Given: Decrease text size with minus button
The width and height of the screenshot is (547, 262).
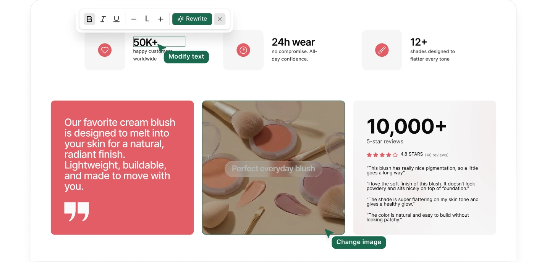Looking at the screenshot, I should [x=134, y=19].
